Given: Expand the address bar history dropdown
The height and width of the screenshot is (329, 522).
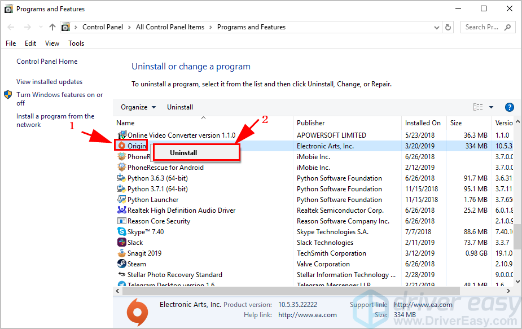Looking at the screenshot, I should click(437, 27).
